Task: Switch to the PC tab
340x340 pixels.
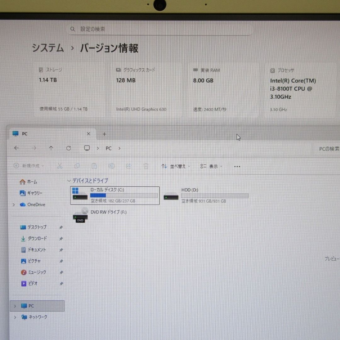Action: [25, 133]
